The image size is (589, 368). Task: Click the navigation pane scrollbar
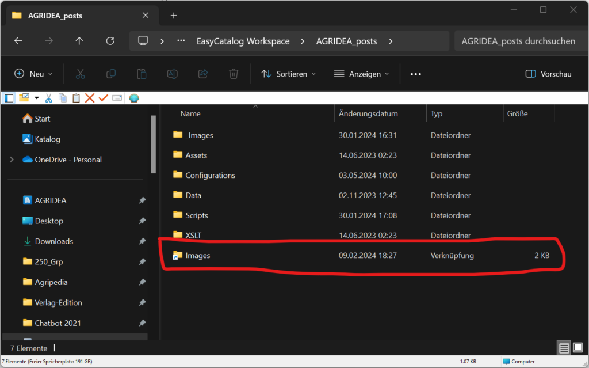click(153, 145)
